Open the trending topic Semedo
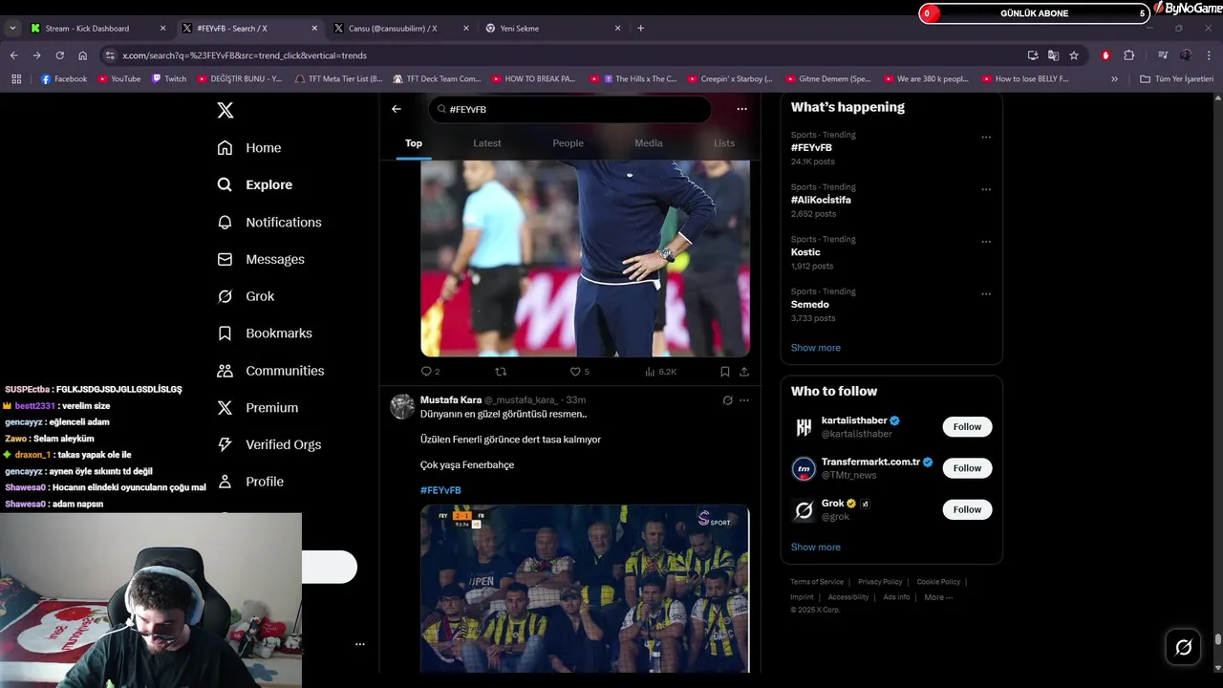Image resolution: width=1223 pixels, height=688 pixels. click(810, 305)
